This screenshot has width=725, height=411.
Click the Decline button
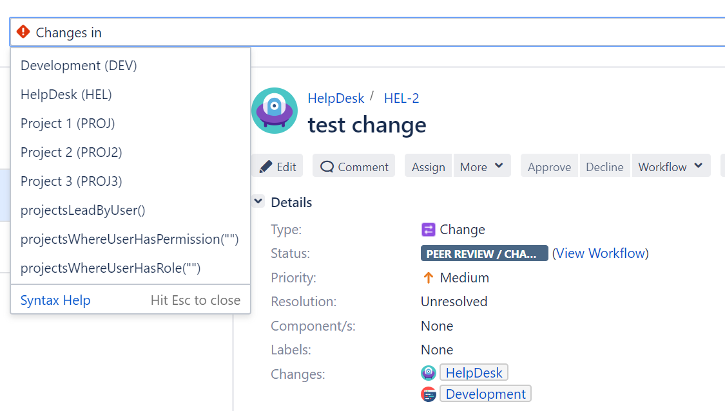click(604, 167)
